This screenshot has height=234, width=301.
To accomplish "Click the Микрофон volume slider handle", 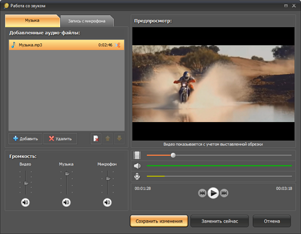I will pos(108,178).
